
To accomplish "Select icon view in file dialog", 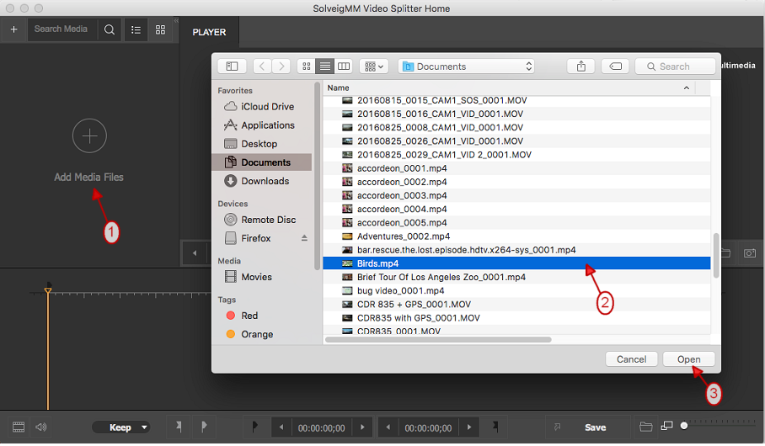I will (x=307, y=66).
